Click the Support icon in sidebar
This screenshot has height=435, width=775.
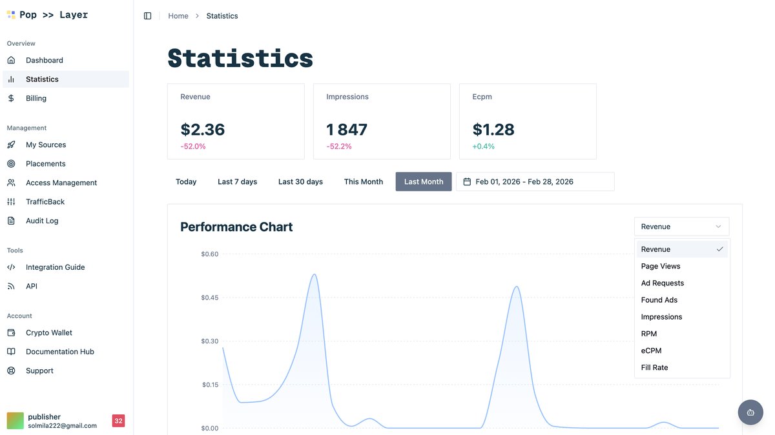tap(13, 370)
